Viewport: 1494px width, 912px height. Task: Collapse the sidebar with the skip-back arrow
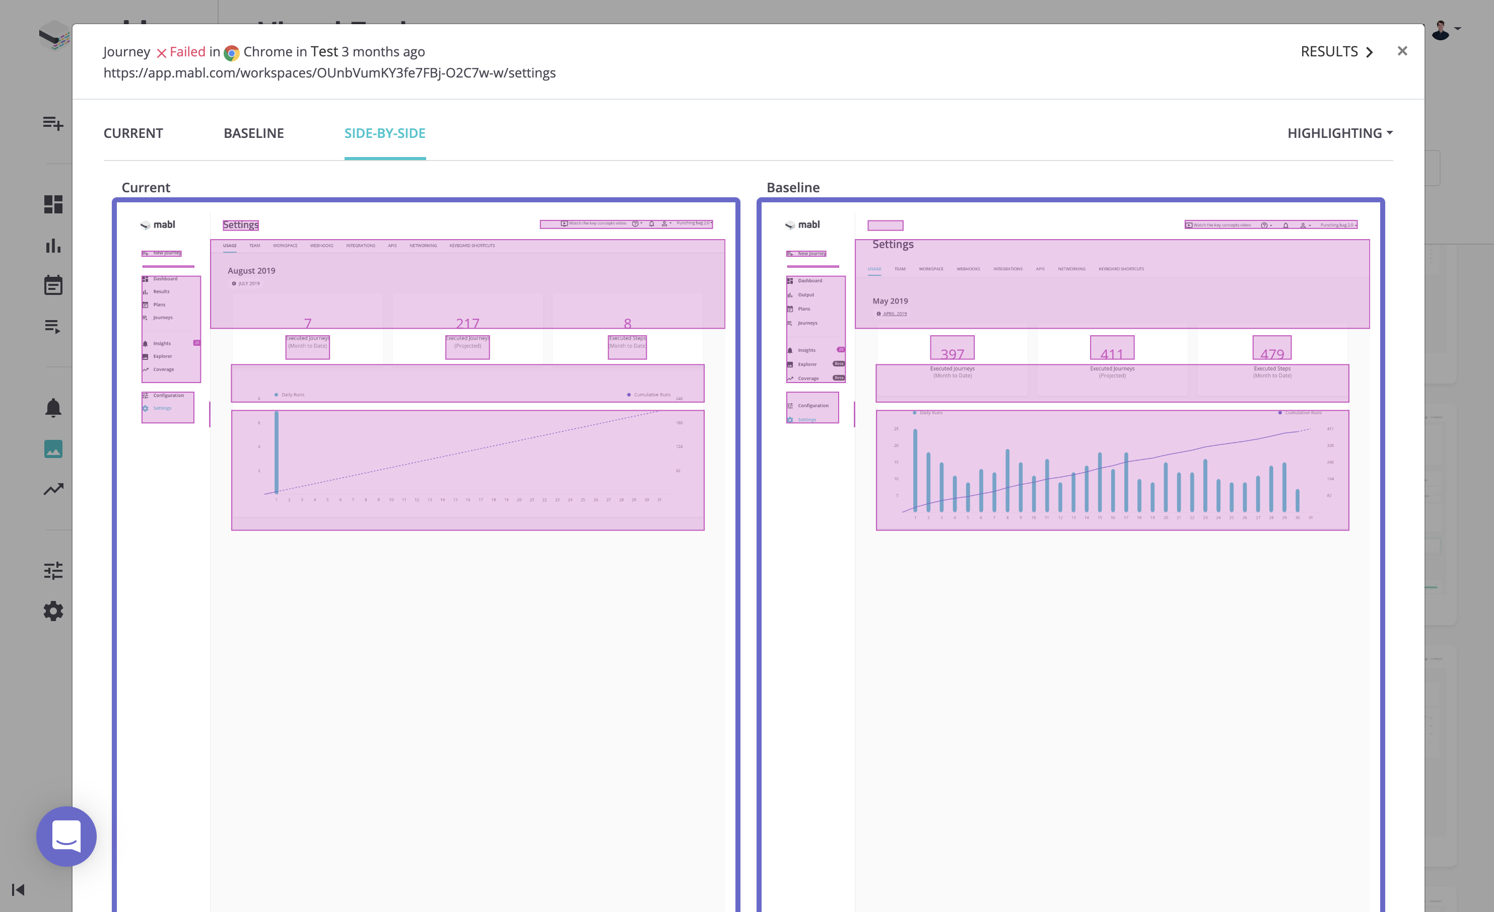[18, 889]
